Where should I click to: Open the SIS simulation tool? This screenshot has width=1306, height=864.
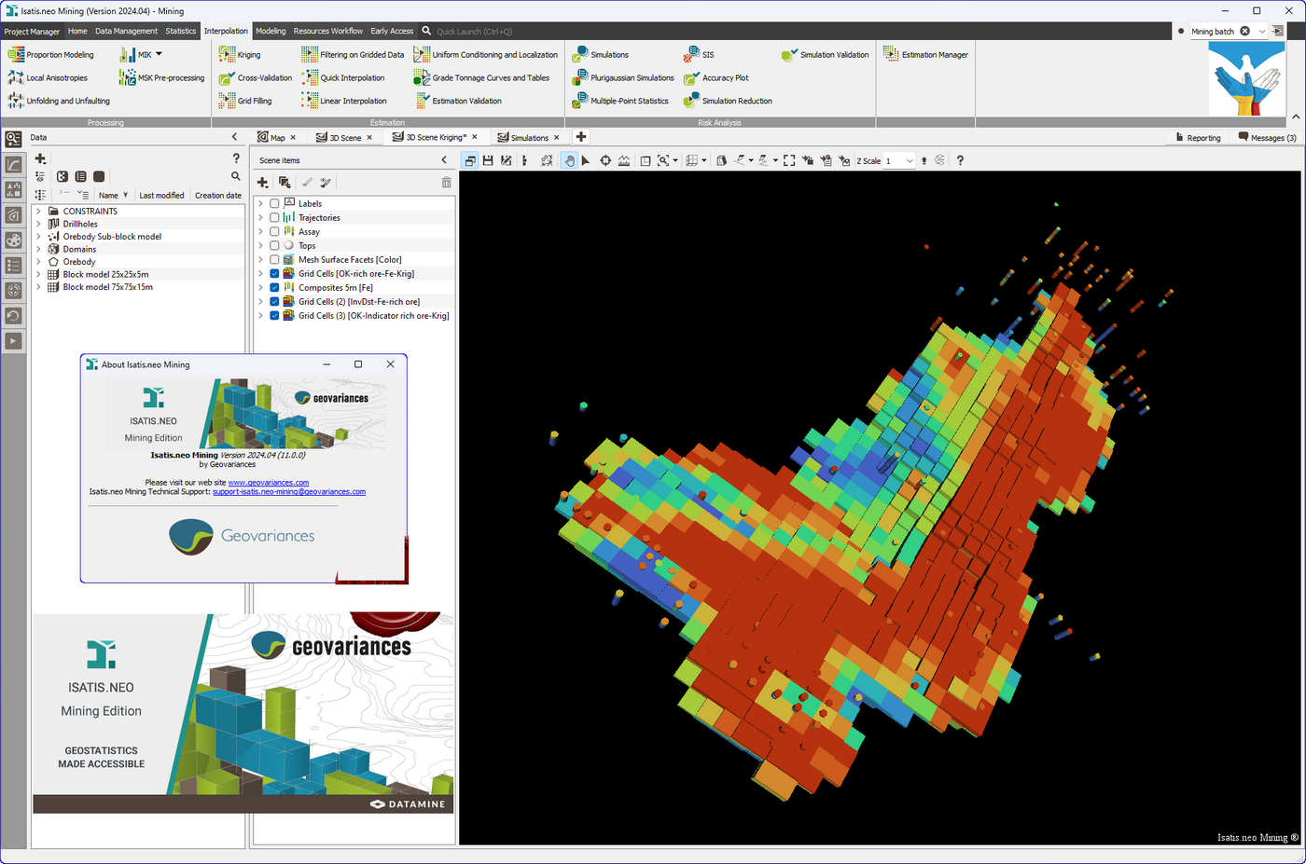tap(699, 55)
